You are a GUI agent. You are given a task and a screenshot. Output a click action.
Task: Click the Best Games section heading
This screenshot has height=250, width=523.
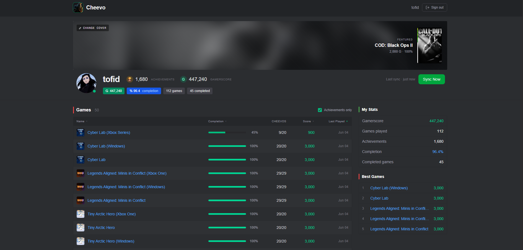[x=373, y=177]
